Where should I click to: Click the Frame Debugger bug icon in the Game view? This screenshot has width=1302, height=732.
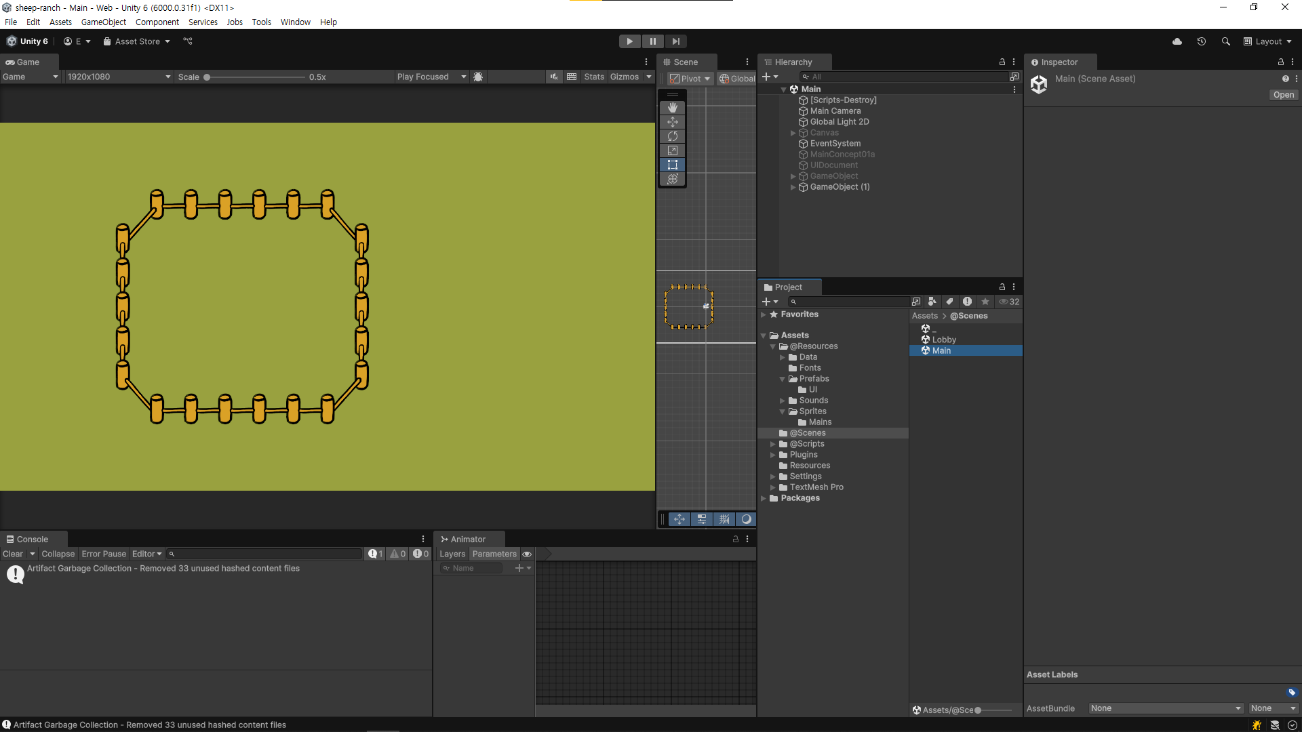pos(478,77)
